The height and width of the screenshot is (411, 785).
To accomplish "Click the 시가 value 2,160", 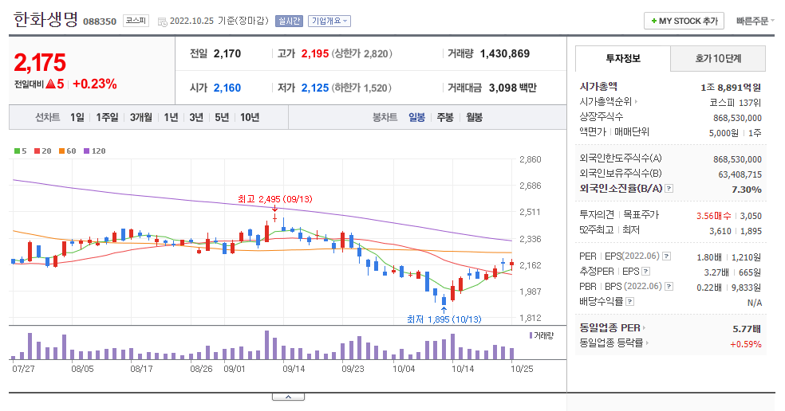I will 227,88.
